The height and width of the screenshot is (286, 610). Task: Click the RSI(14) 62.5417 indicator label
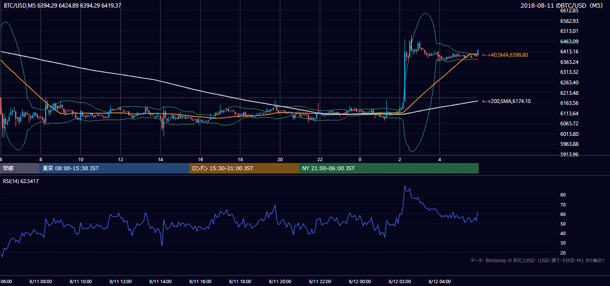(21, 181)
